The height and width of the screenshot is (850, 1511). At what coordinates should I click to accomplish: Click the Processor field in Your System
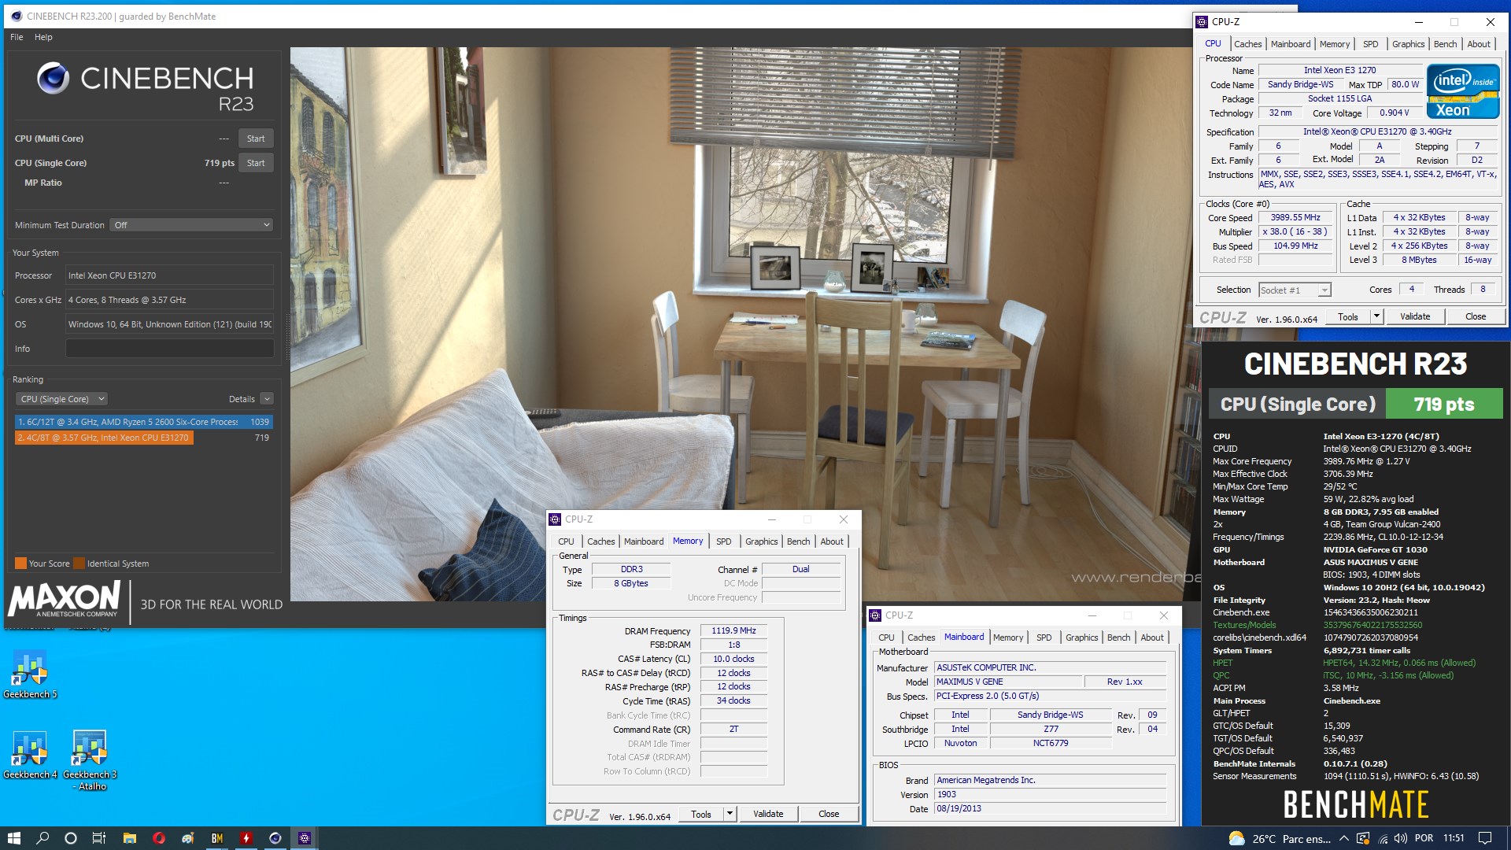pos(169,275)
